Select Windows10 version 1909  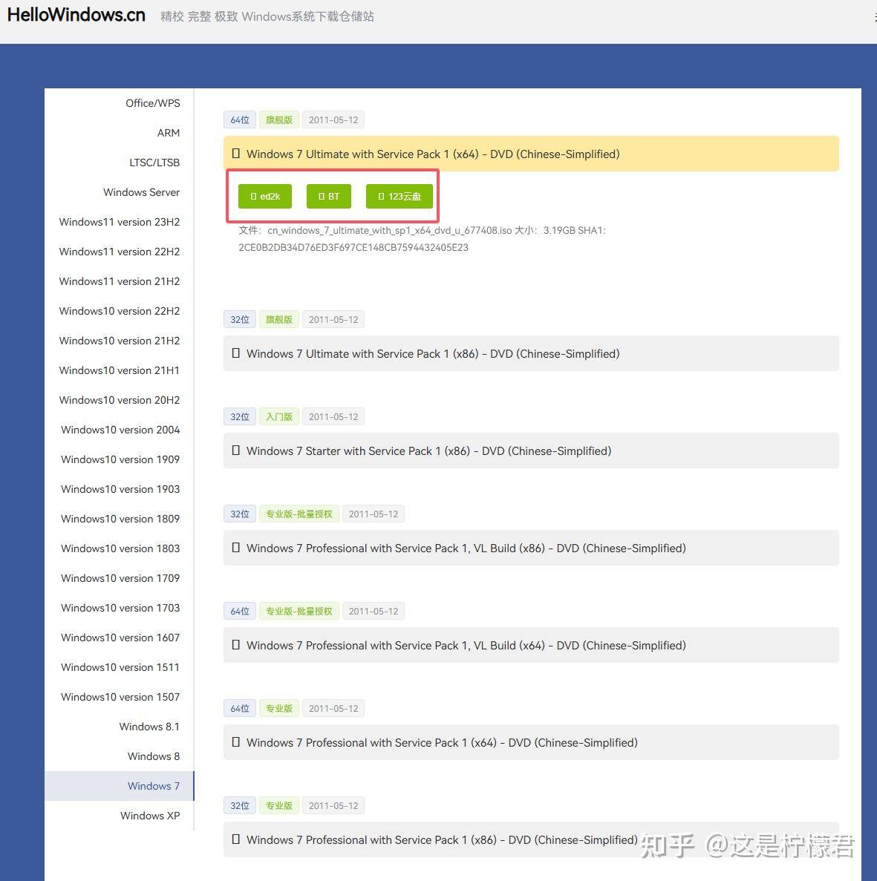[x=120, y=459]
